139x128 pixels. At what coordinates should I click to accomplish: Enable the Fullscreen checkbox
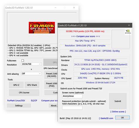[x=23, y=61]
